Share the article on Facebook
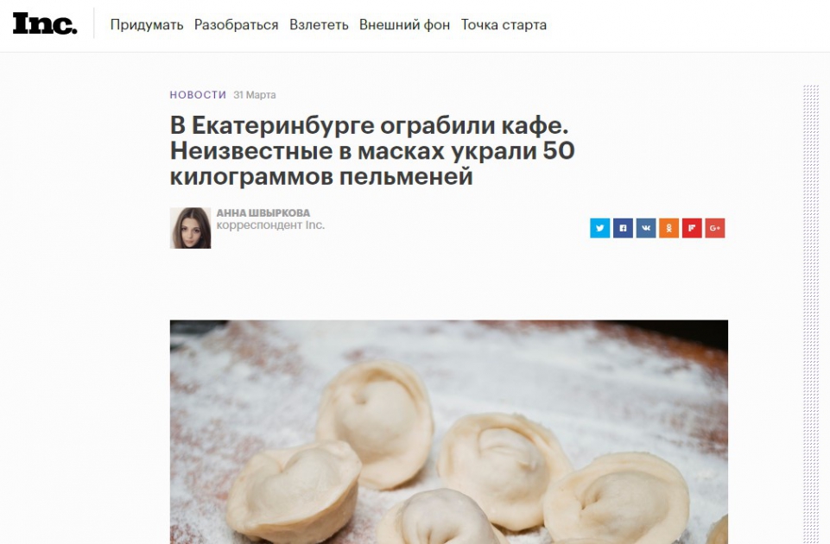 [x=623, y=228]
